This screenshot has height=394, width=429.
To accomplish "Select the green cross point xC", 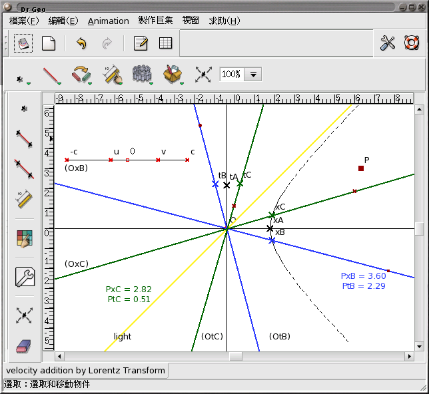I will point(271,215).
